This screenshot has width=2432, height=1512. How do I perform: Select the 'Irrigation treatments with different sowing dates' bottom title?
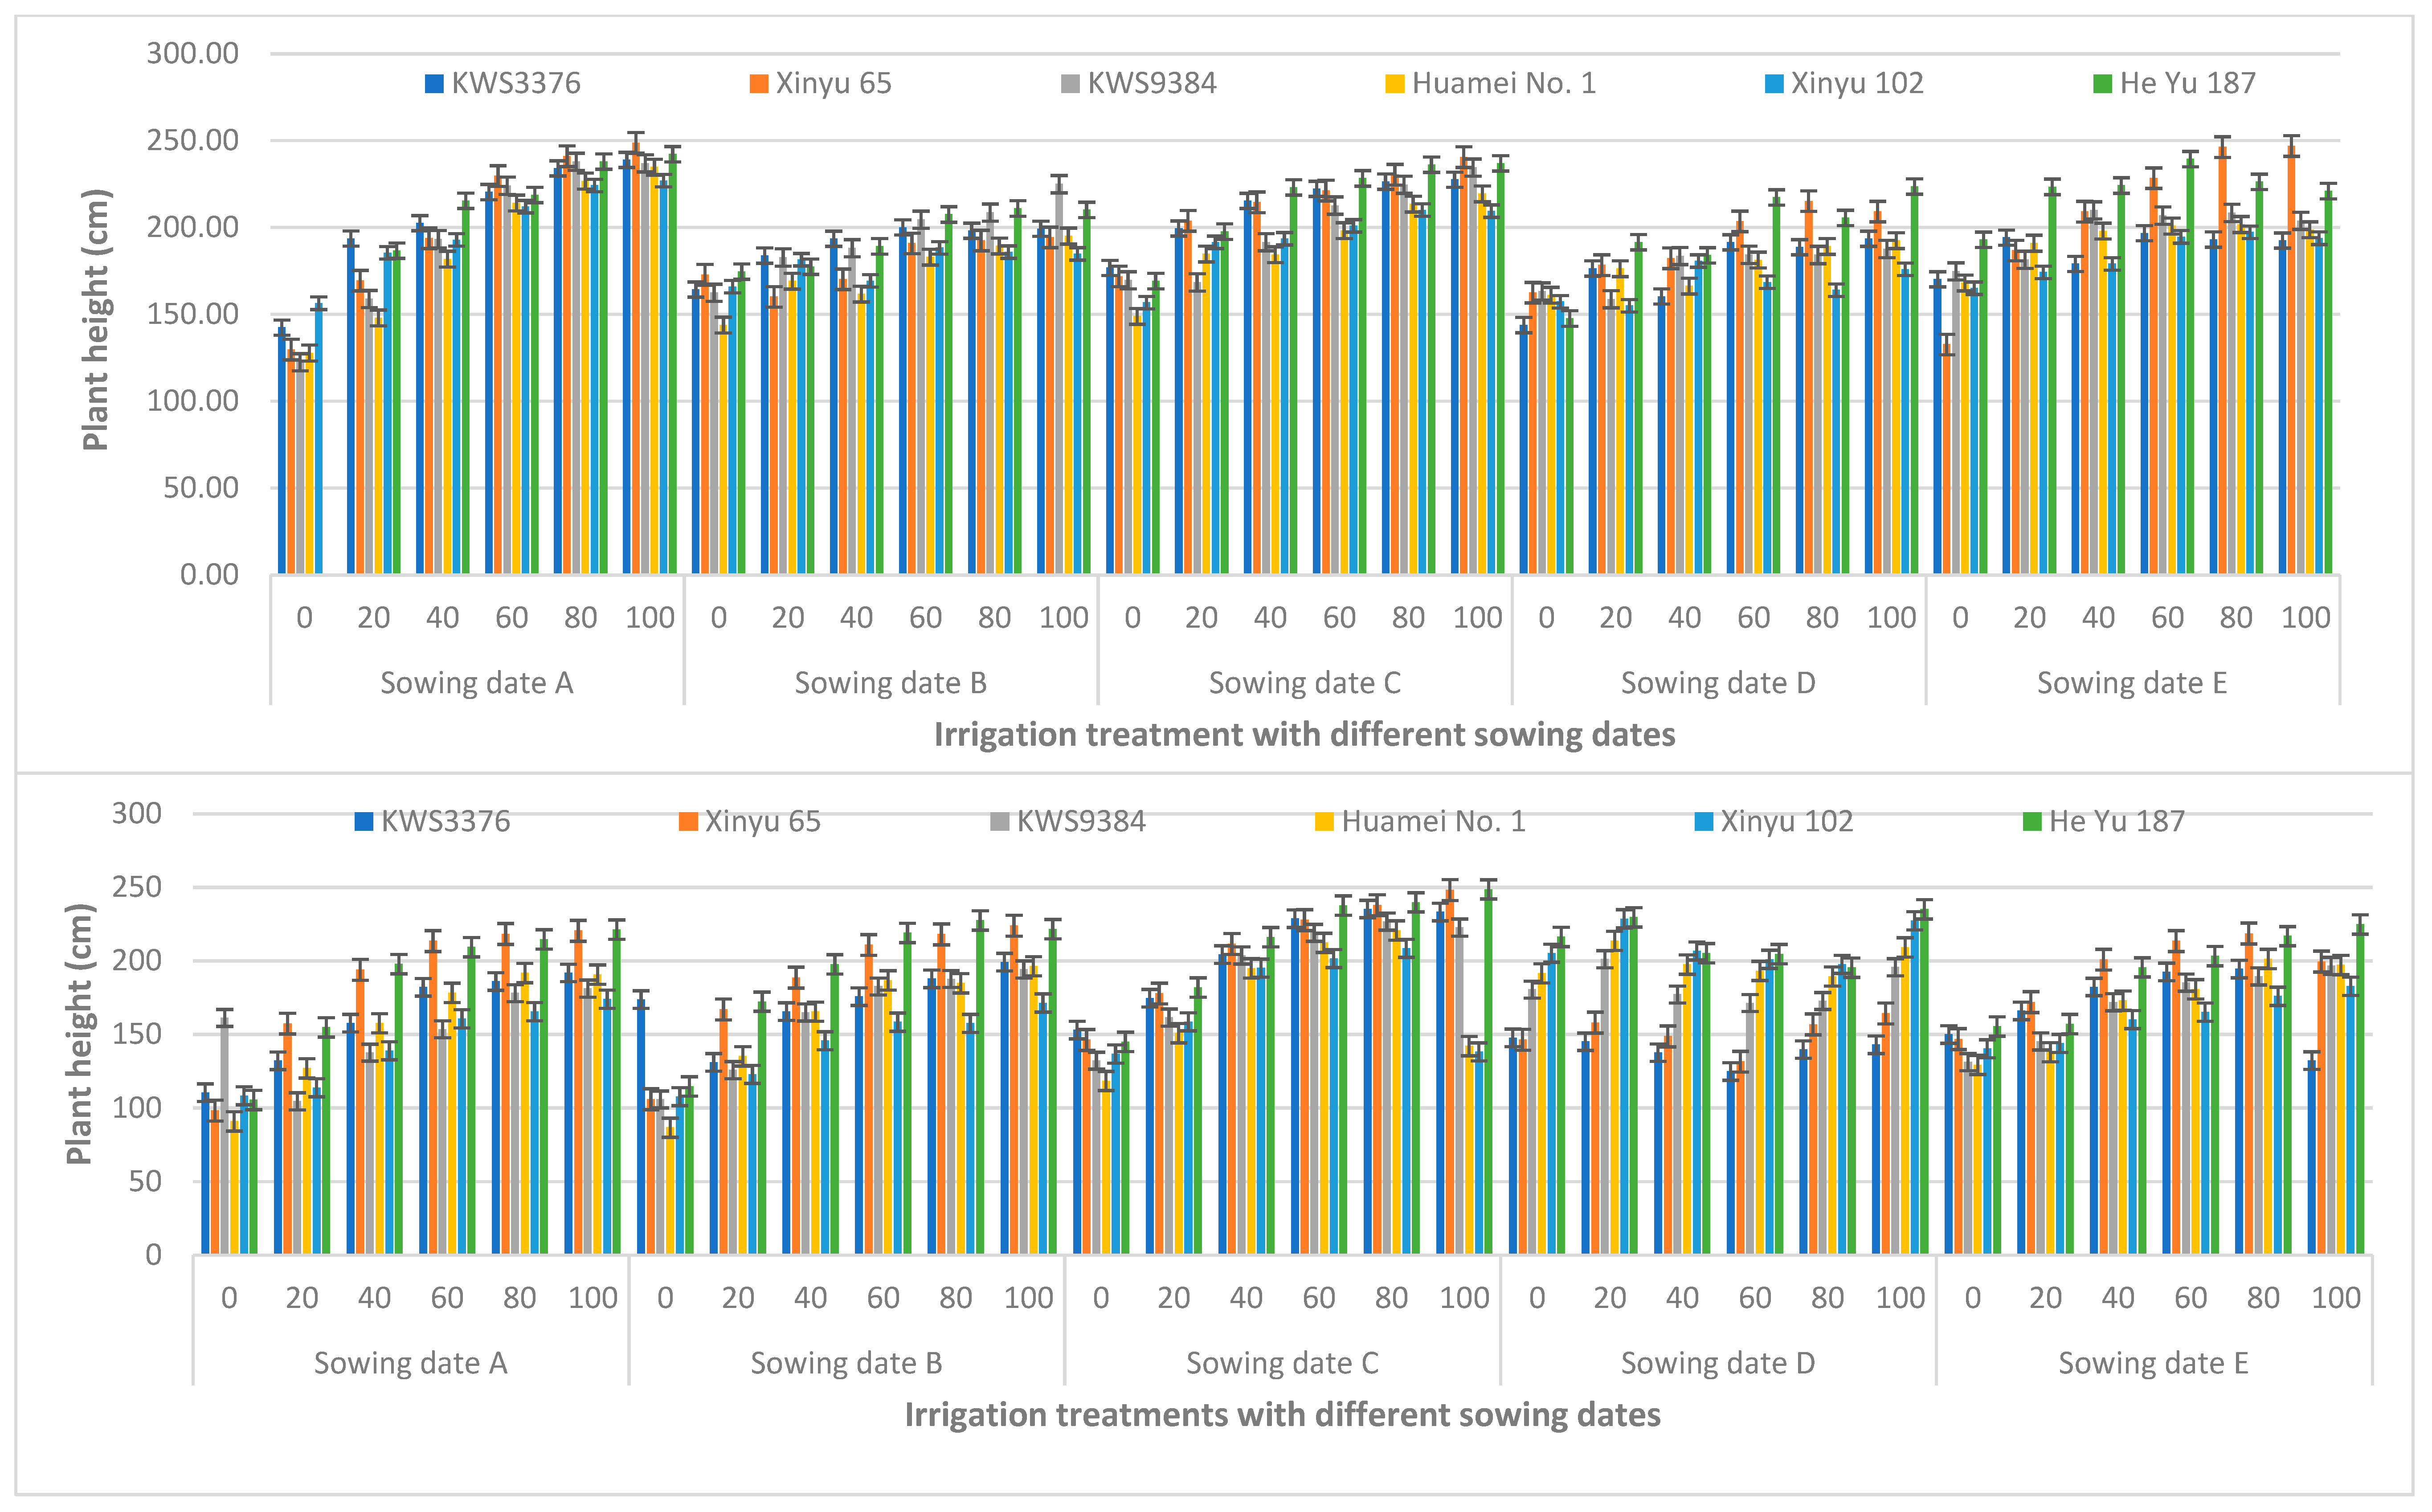pos(1282,1415)
